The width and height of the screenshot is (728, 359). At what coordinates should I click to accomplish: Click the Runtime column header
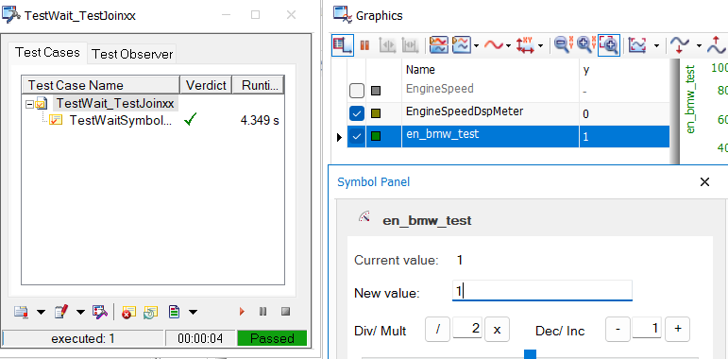click(258, 85)
